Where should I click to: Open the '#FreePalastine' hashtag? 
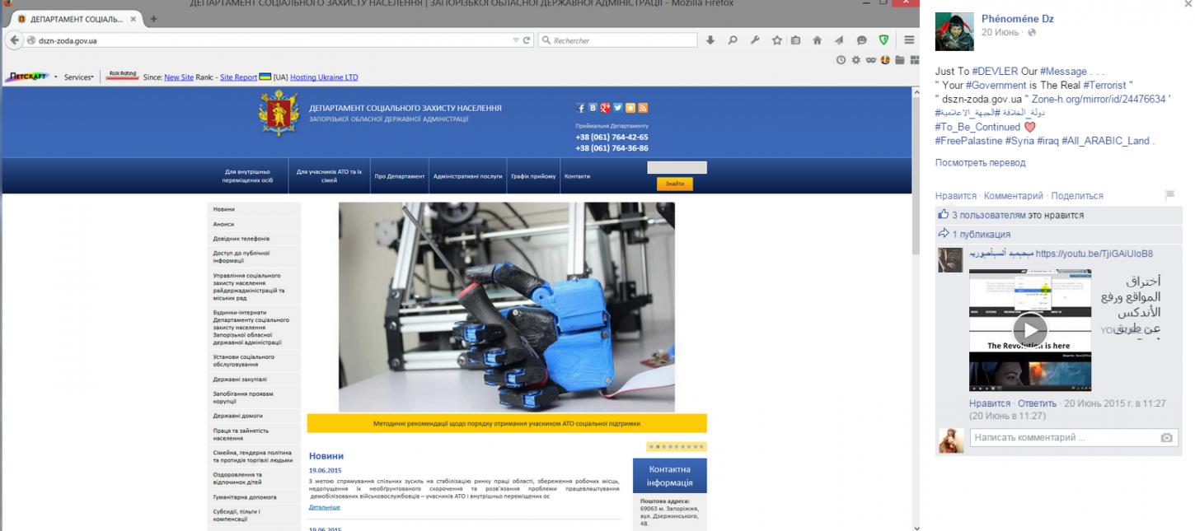(968, 141)
